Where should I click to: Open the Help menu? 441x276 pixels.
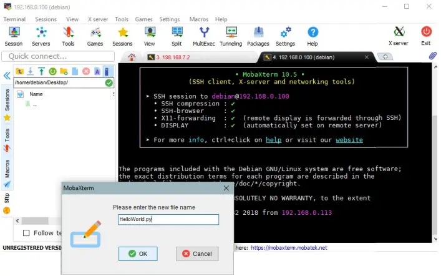tap(221, 19)
